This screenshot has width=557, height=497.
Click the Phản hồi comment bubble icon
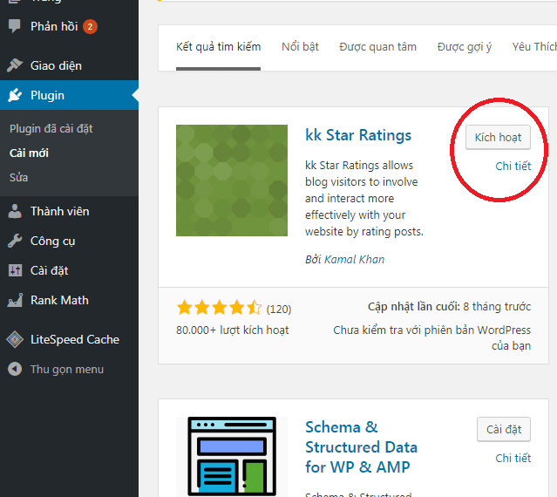coord(15,26)
